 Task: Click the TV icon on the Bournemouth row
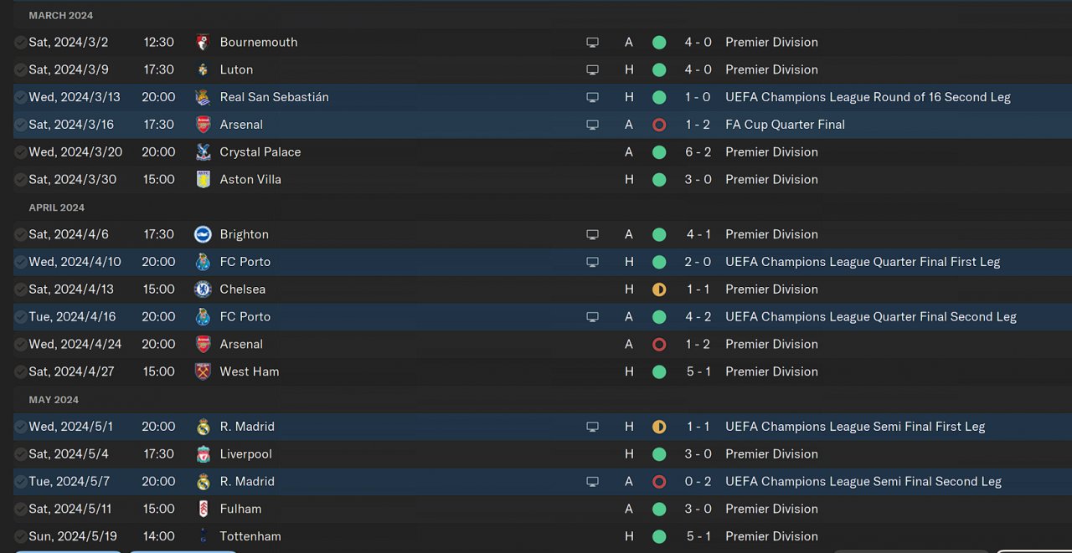coord(592,43)
